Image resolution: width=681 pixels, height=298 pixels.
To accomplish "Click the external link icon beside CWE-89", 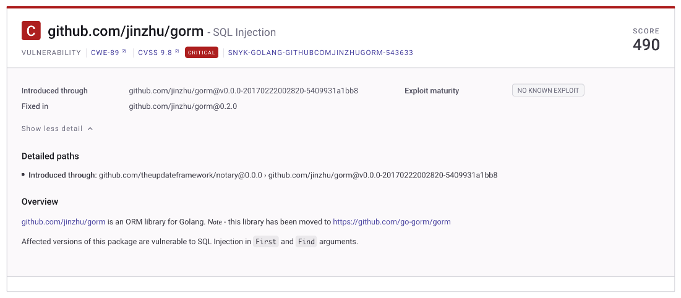I will point(124,51).
